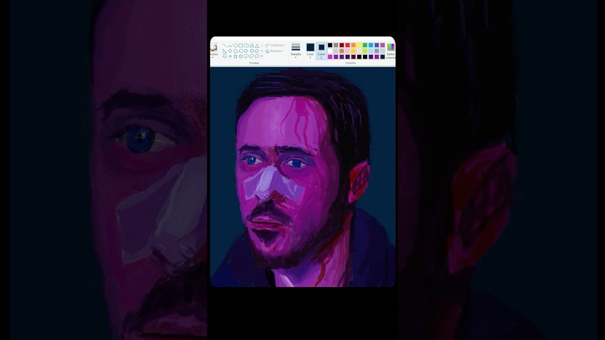
Task: Select the right triangle shape
Action: (225, 51)
